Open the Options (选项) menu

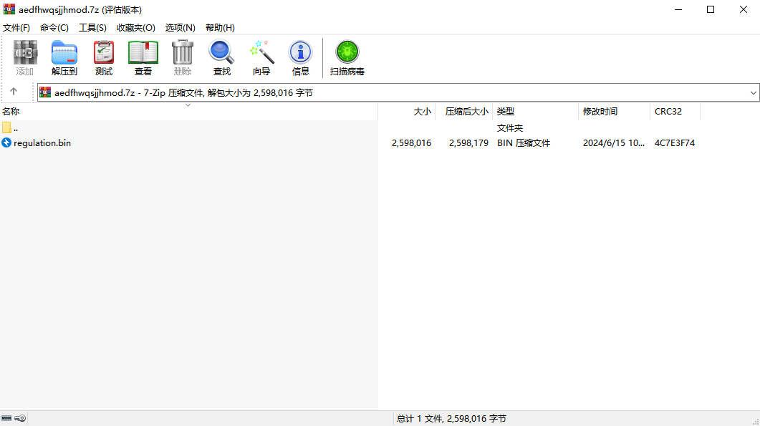[180, 28]
